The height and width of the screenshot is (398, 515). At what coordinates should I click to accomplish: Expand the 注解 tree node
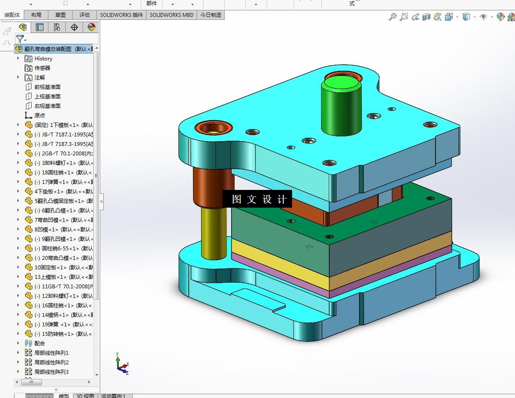click(x=18, y=77)
